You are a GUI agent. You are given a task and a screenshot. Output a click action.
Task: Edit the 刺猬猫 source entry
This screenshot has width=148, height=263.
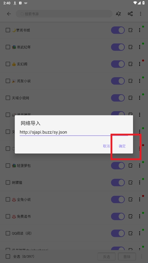131,183
